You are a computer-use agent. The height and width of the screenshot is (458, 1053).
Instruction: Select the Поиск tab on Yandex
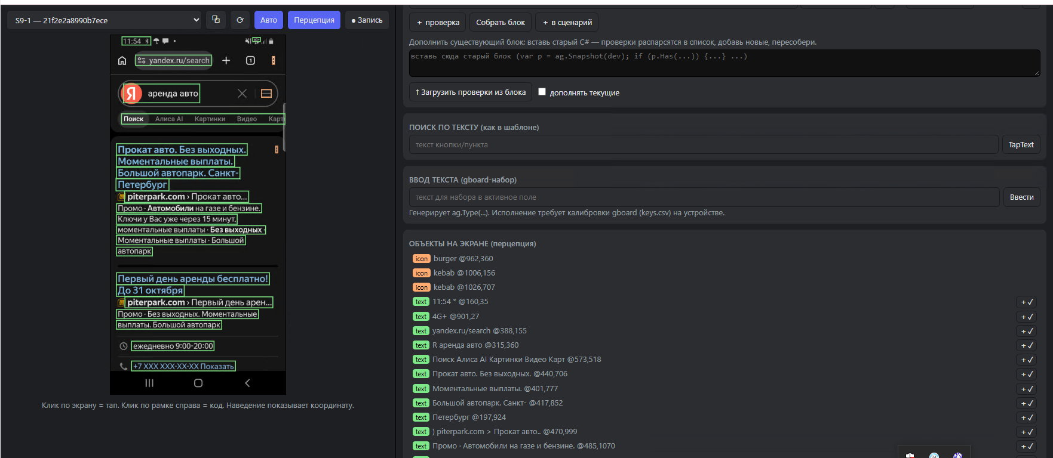(x=134, y=119)
